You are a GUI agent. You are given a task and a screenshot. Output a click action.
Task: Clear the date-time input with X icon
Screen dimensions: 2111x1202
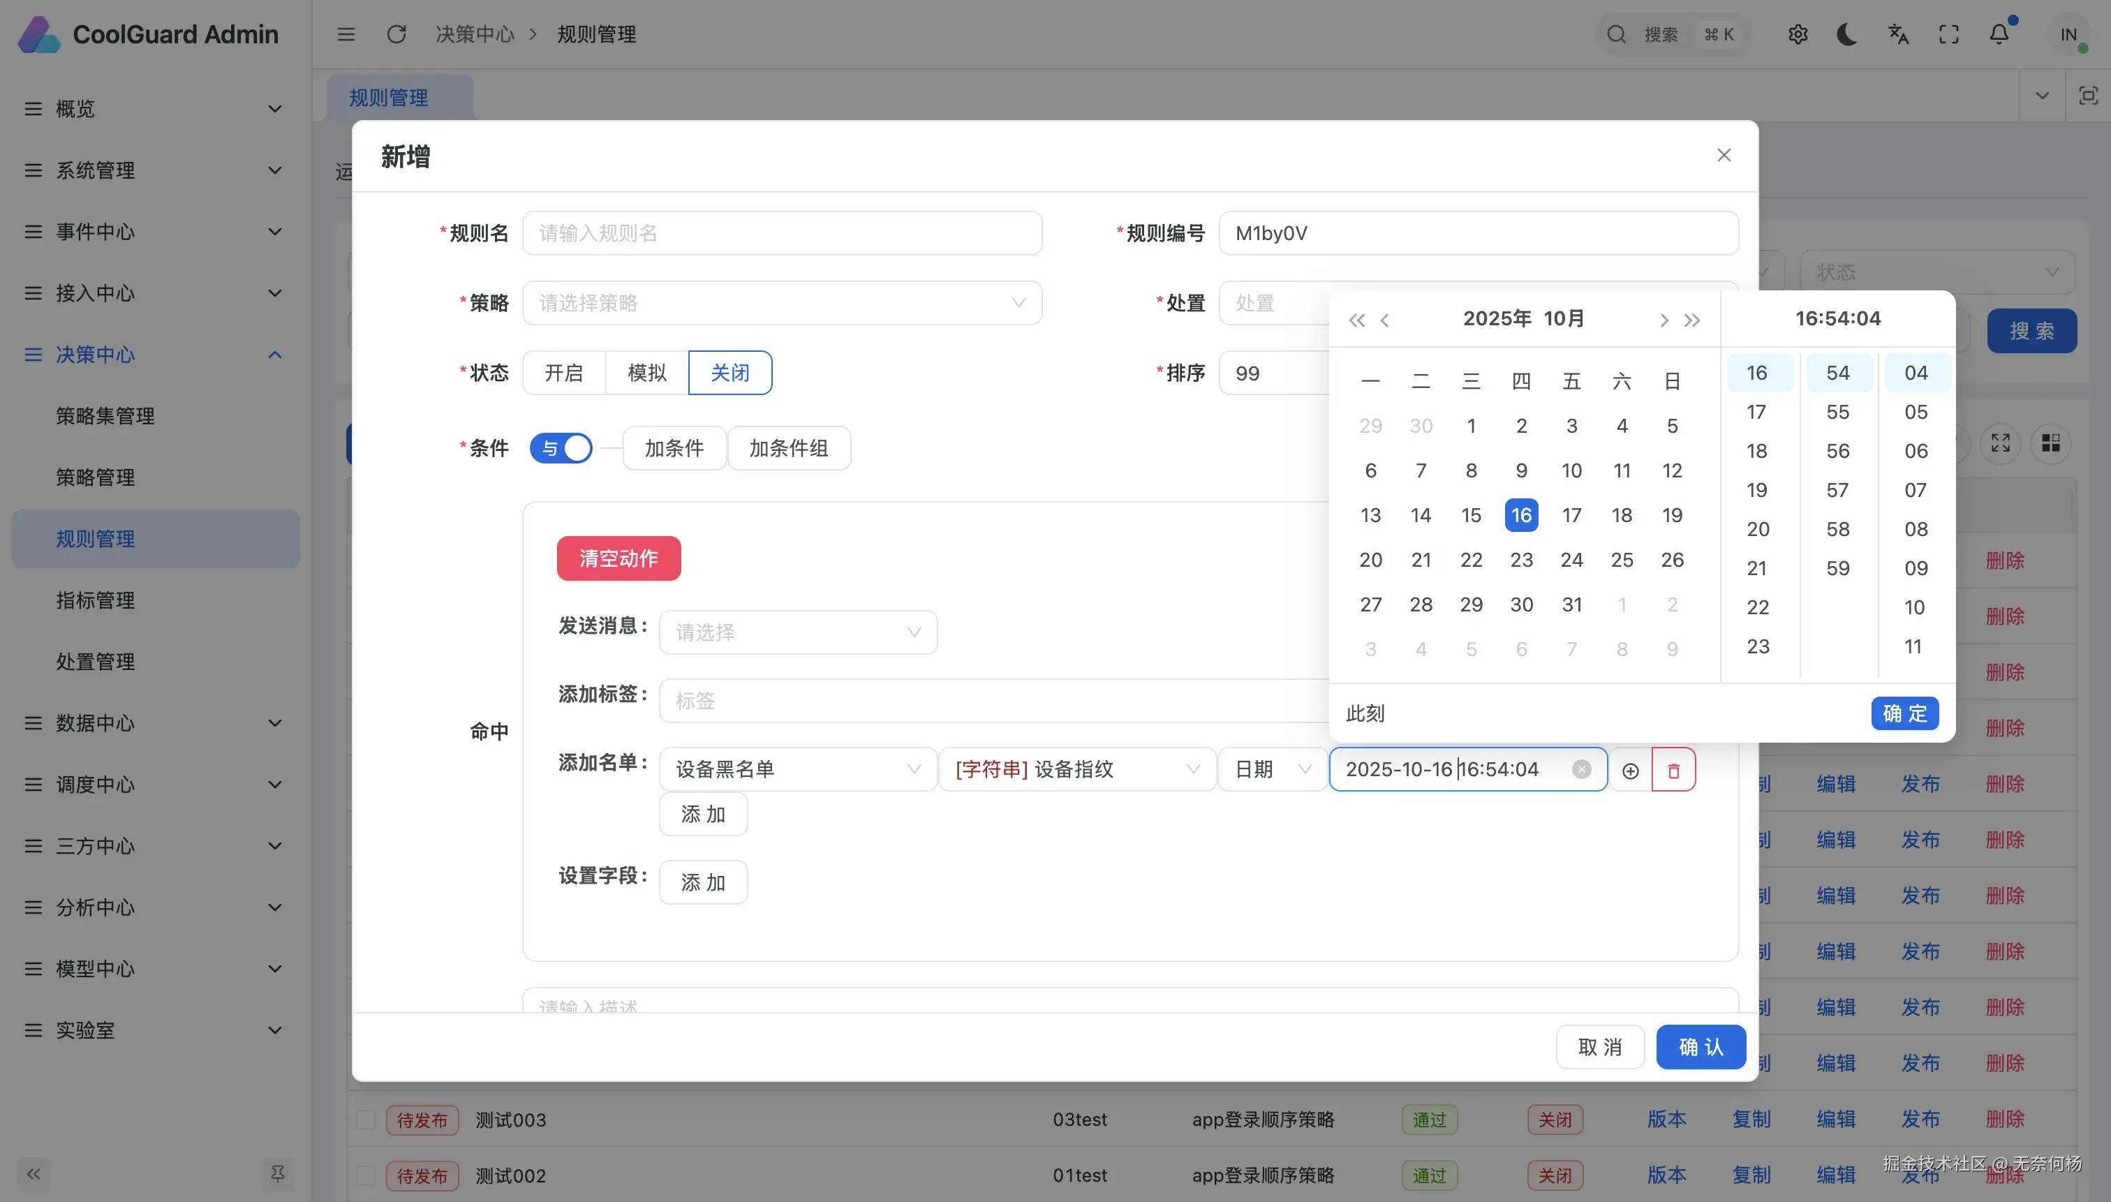coord(1581,769)
